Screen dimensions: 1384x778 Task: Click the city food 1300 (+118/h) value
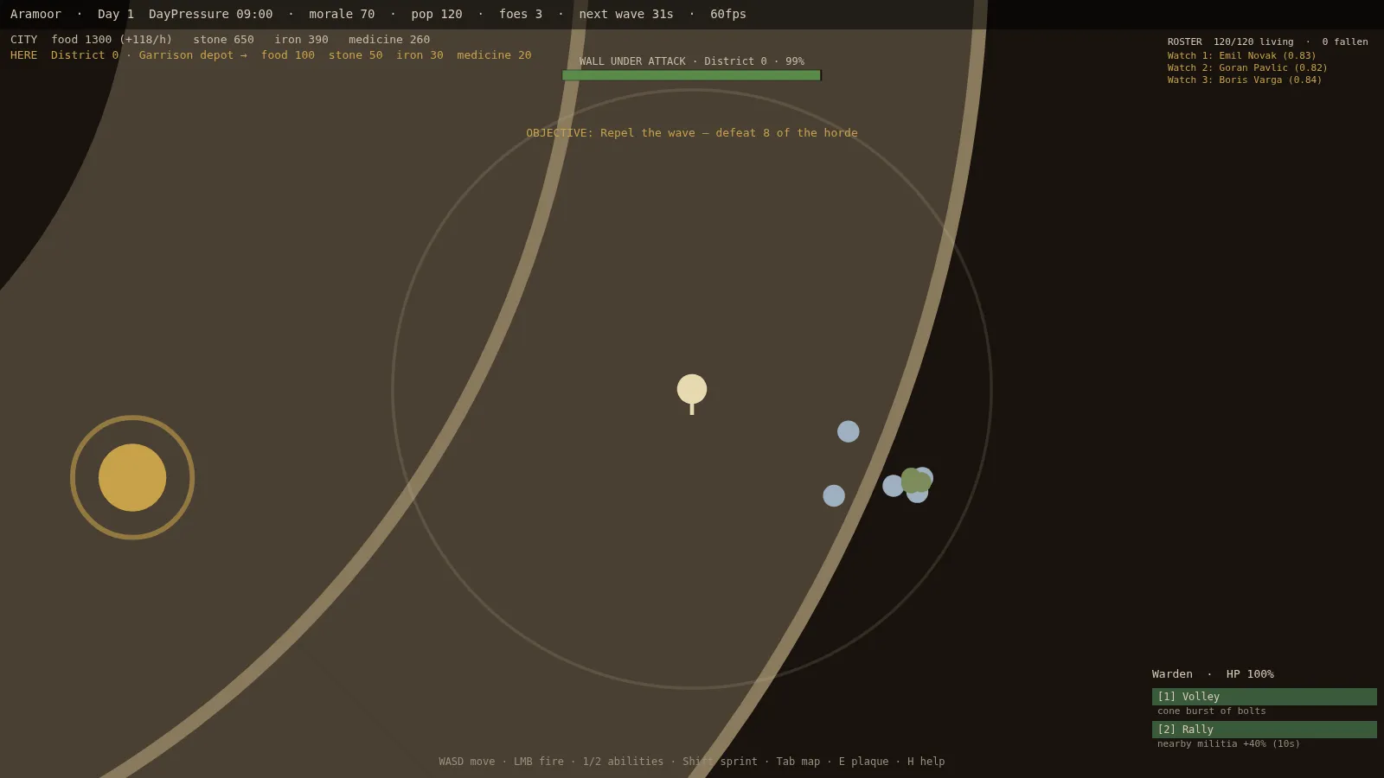[112, 40]
